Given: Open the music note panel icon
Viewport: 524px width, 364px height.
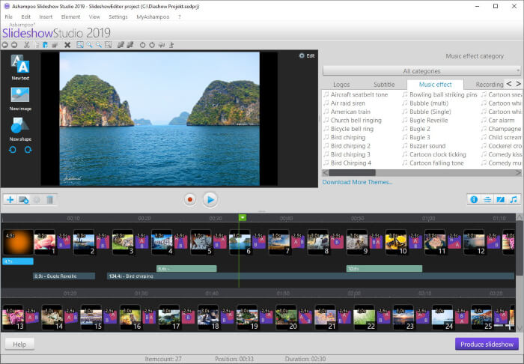Looking at the screenshot, I should (513, 199).
